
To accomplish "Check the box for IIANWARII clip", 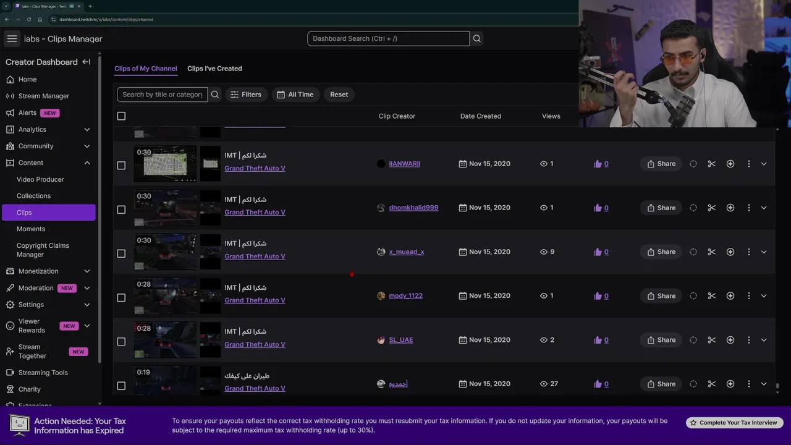I will (121, 166).
